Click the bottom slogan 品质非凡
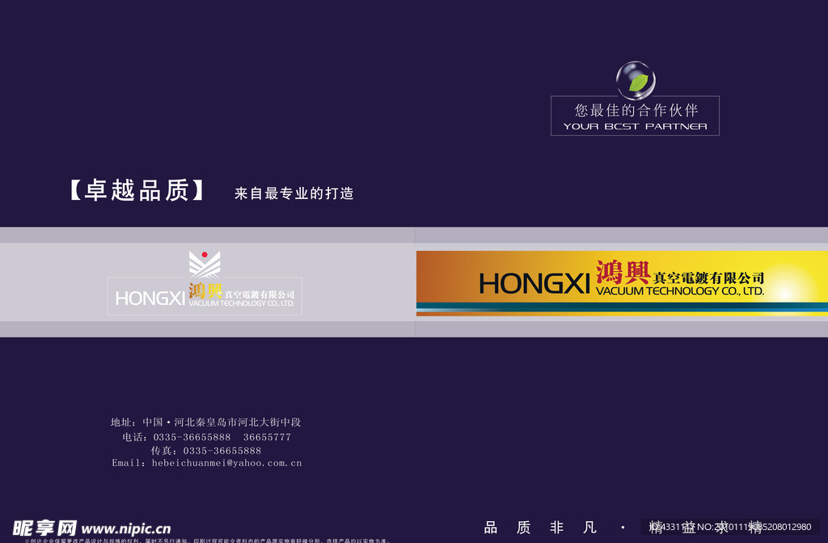The width and height of the screenshot is (828, 543). point(540,527)
